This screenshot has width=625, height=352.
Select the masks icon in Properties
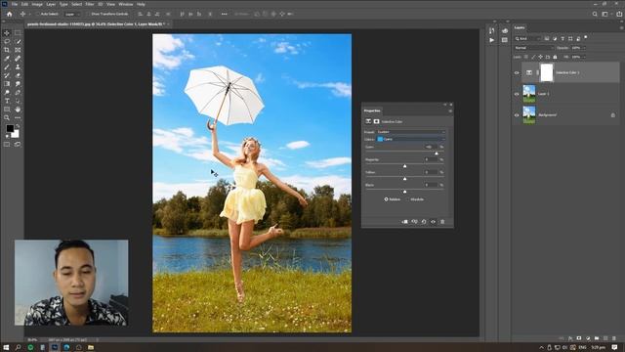[376, 121]
